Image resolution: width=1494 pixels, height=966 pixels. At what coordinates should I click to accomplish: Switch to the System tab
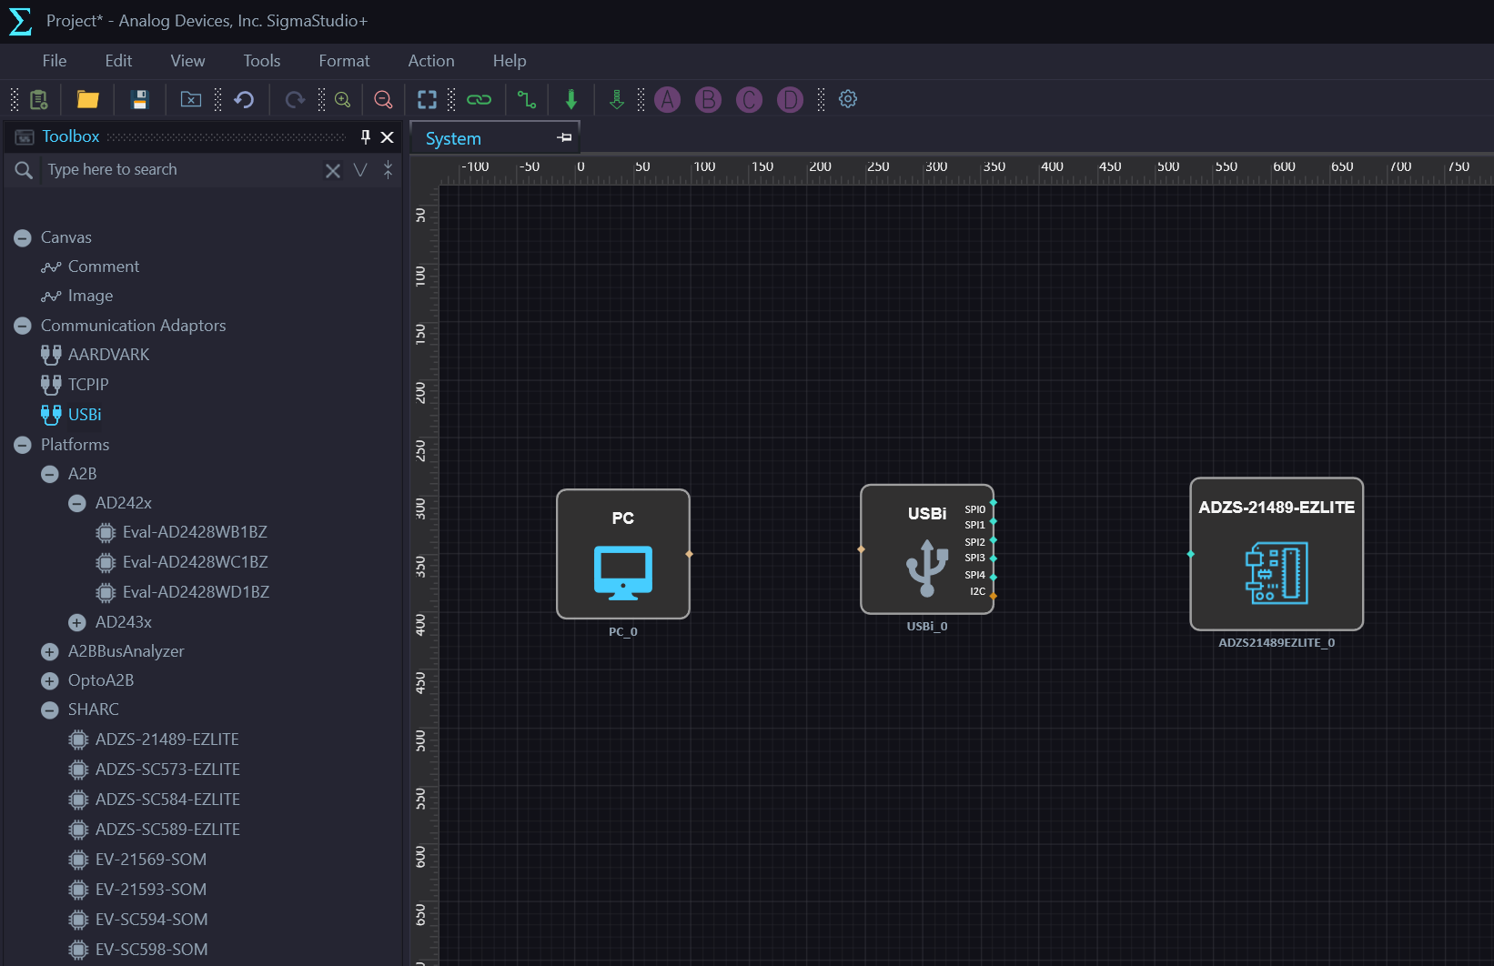[453, 138]
